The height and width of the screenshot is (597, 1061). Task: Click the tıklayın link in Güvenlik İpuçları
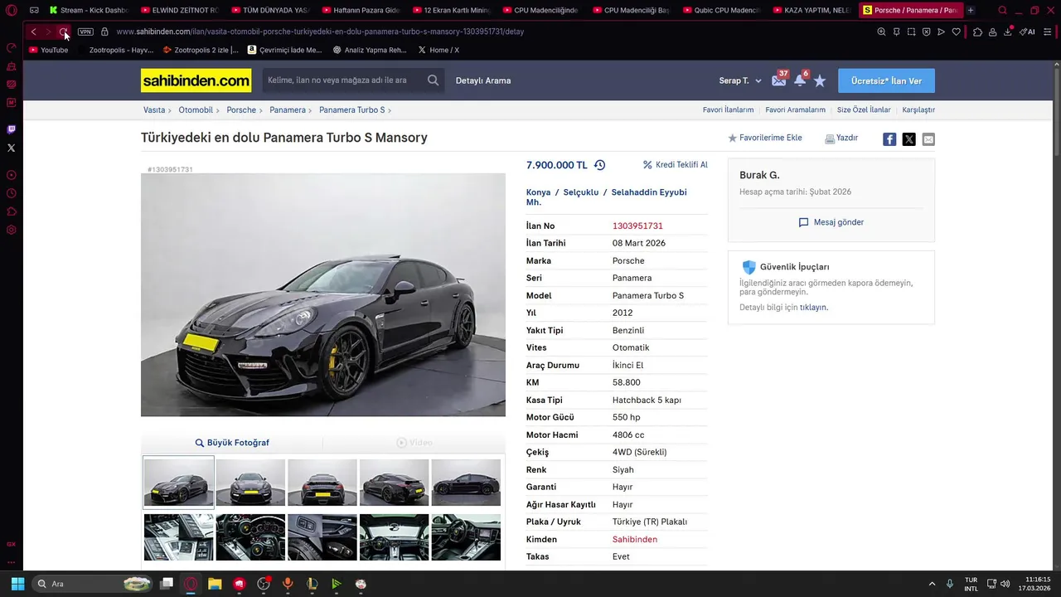813,307
